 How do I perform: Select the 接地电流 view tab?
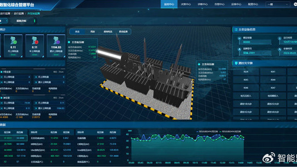coord(108,32)
